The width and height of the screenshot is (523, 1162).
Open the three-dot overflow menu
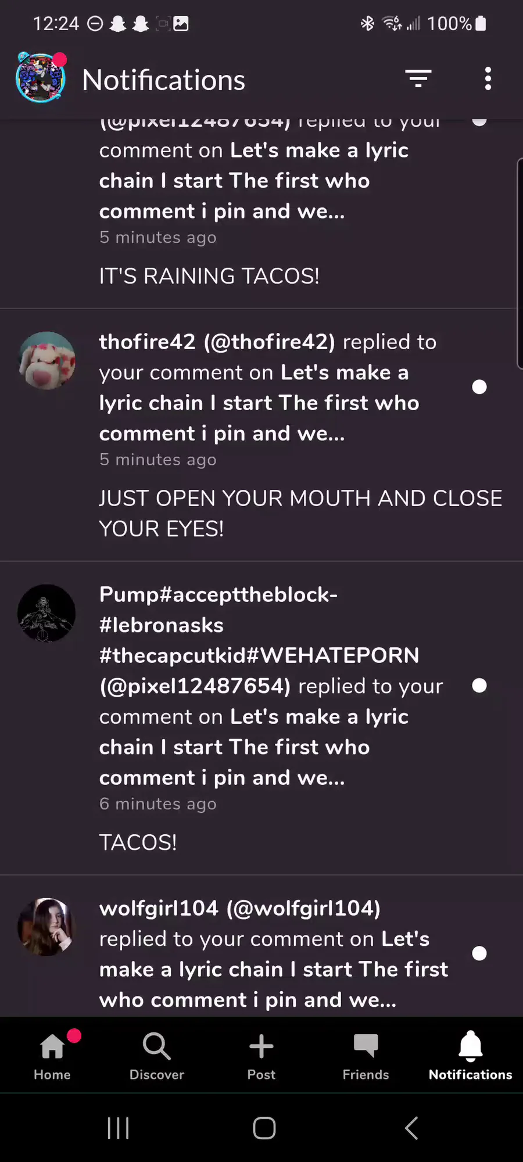coord(488,78)
